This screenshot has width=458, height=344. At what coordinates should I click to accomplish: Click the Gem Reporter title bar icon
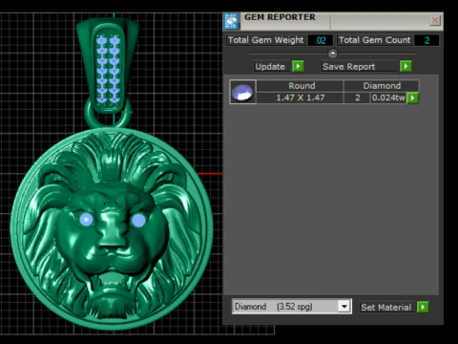tap(231, 21)
